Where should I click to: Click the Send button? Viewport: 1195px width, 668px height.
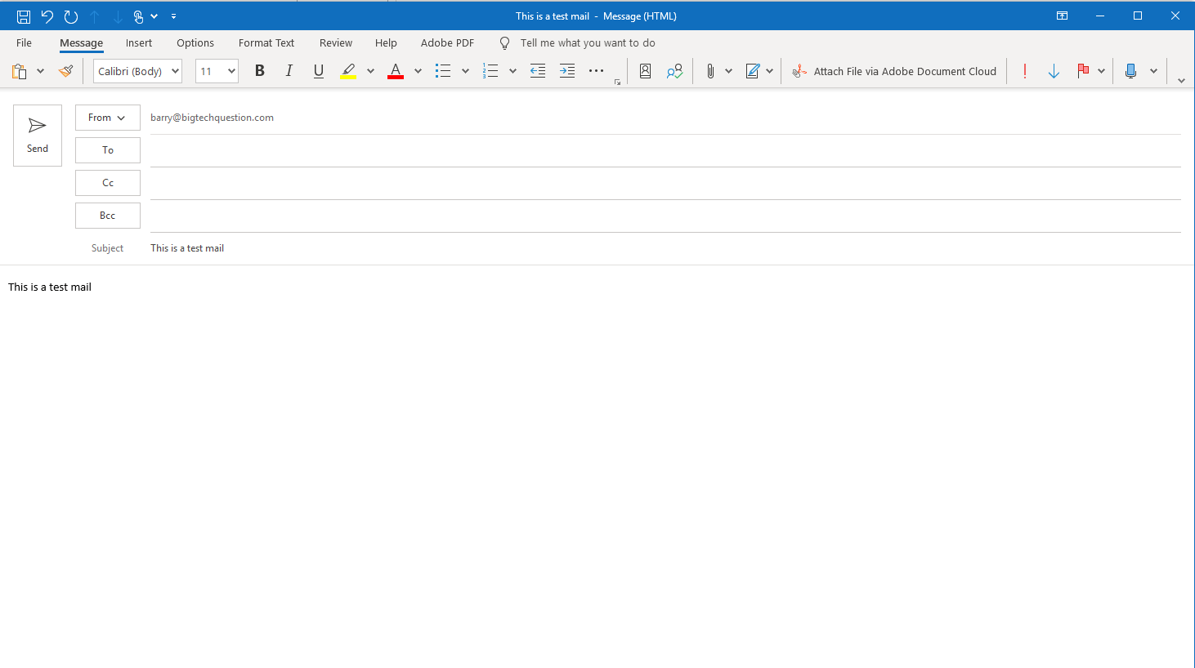[37, 135]
